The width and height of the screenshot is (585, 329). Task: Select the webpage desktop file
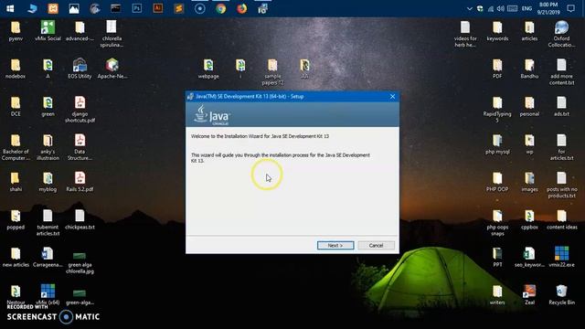click(208, 69)
